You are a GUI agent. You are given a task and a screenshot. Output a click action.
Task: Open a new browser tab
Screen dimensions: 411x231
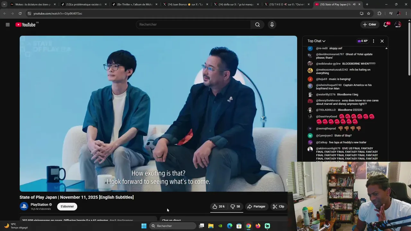point(367,4)
